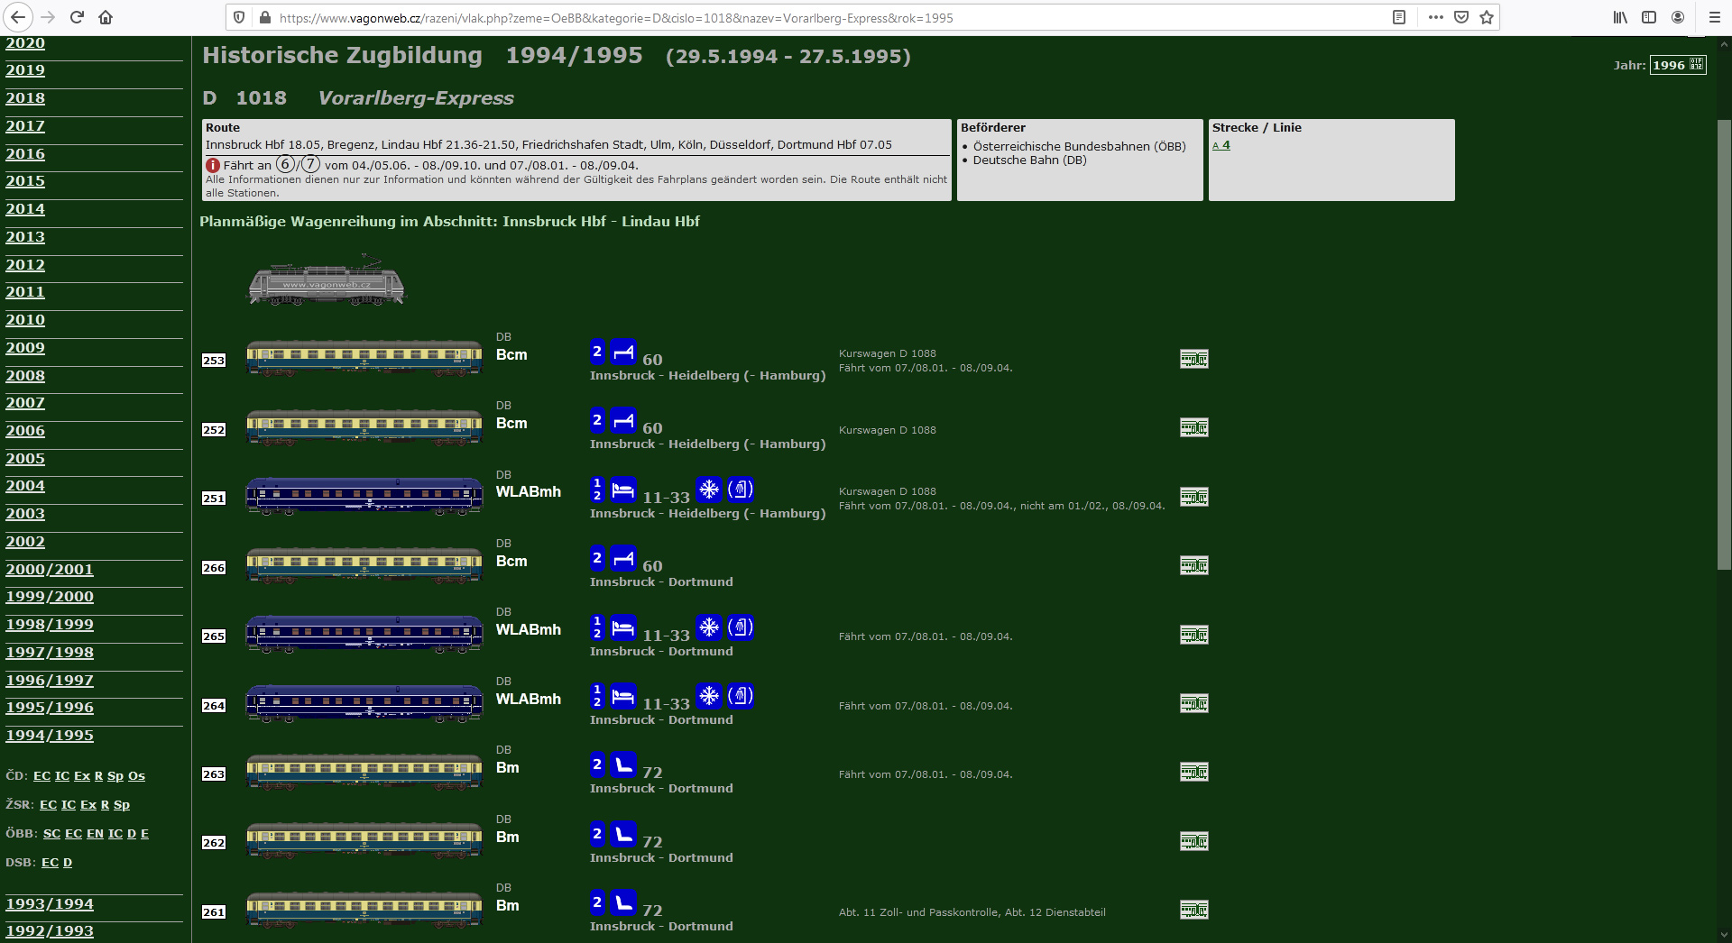
Task: Click the Österreichische Bundesbahnen (ÖBB) carrier entry
Action: coord(1079,146)
